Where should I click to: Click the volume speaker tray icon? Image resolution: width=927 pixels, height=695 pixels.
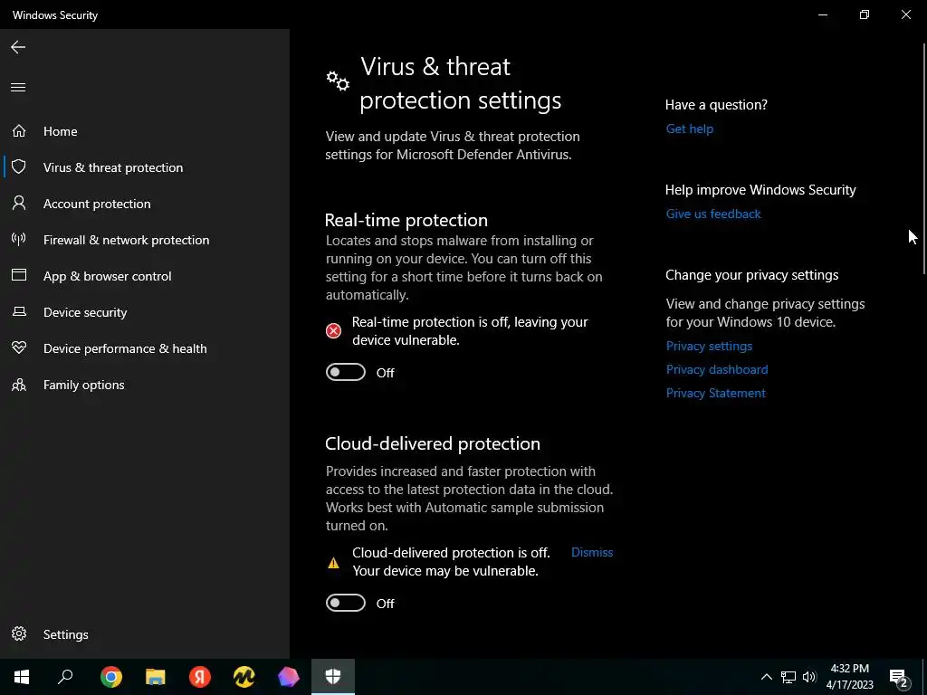(809, 677)
